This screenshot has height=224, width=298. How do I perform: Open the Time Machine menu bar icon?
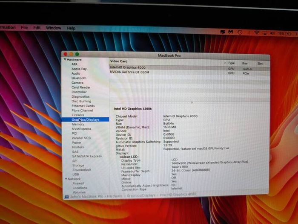(240, 32)
